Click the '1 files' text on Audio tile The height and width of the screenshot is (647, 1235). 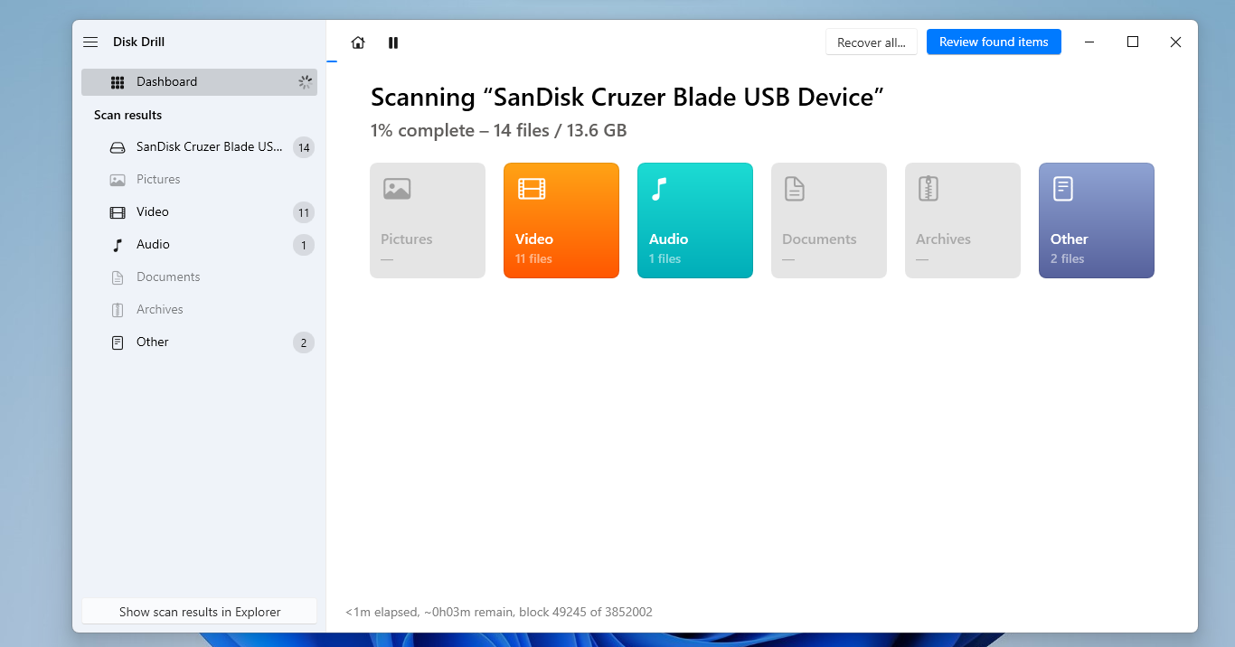[x=665, y=258]
